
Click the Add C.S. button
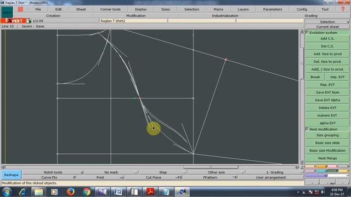pos(327,38)
